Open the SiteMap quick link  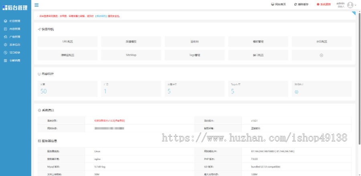click(131, 55)
